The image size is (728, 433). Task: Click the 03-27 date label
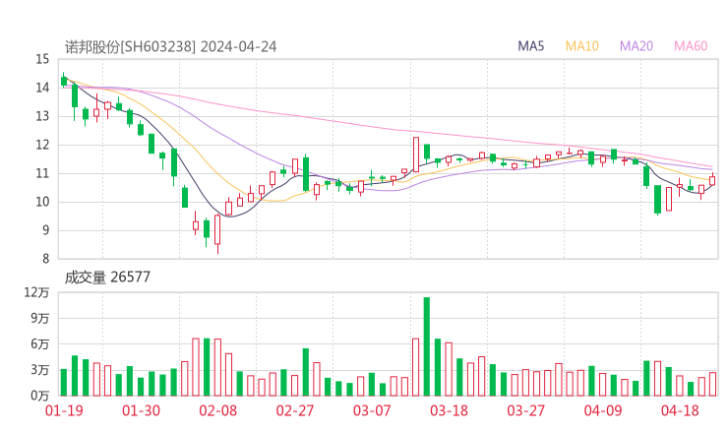(525, 410)
